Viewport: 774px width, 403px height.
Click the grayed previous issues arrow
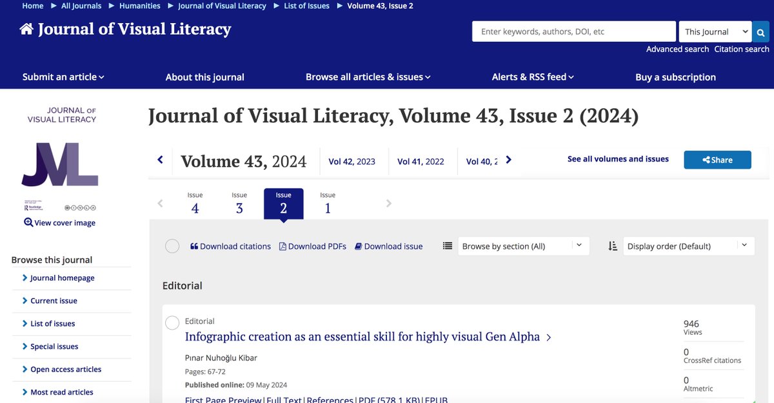(x=161, y=203)
